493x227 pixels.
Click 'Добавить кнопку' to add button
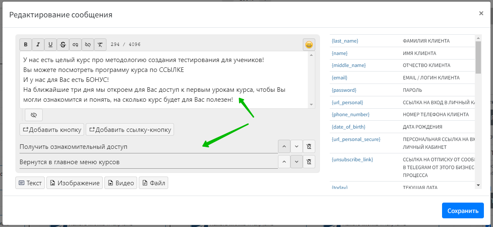click(52, 129)
